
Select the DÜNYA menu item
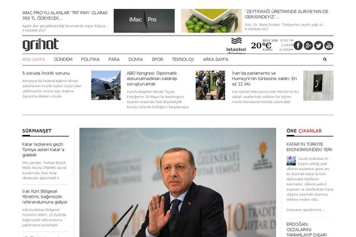pos(135,59)
